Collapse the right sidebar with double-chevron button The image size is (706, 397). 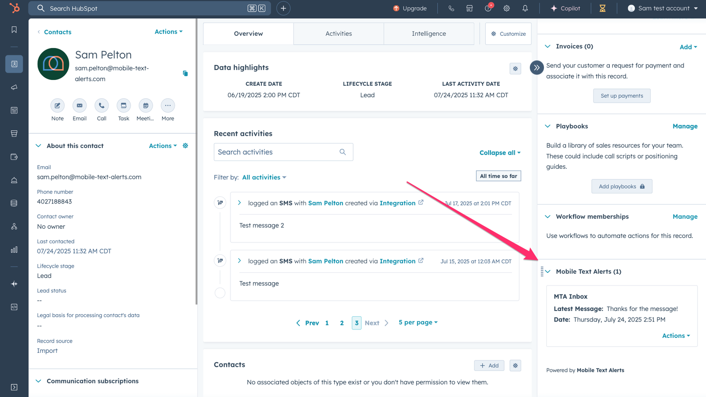[x=536, y=68]
